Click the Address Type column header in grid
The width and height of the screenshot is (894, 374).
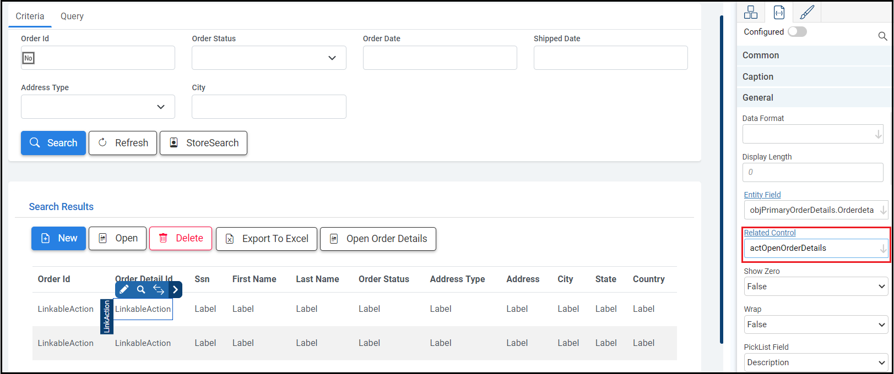[x=457, y=279]
